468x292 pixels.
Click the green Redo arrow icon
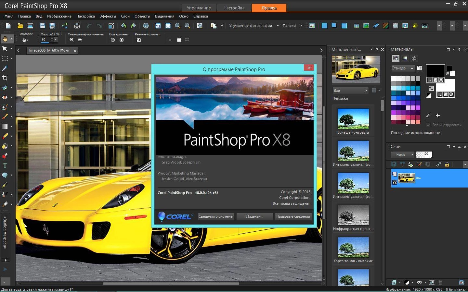(x=133, y=26)
